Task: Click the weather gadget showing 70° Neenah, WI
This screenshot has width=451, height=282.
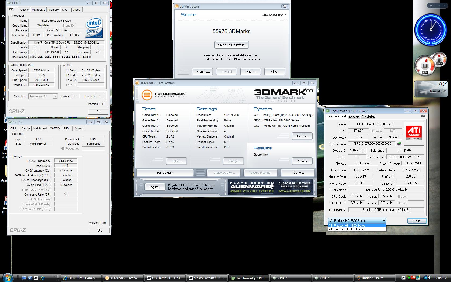Action: [x=431, y=89]
